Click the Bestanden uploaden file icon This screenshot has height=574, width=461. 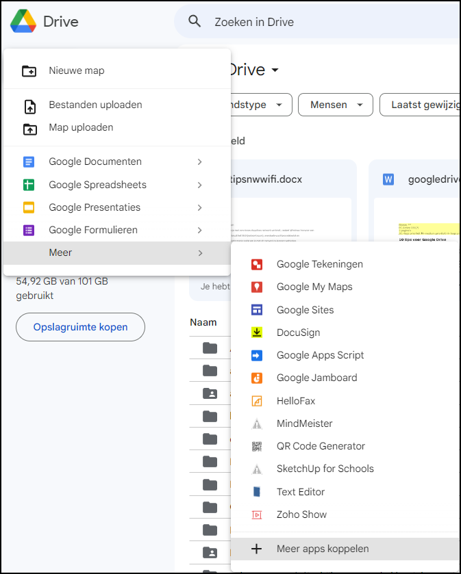tap(29, 107)
